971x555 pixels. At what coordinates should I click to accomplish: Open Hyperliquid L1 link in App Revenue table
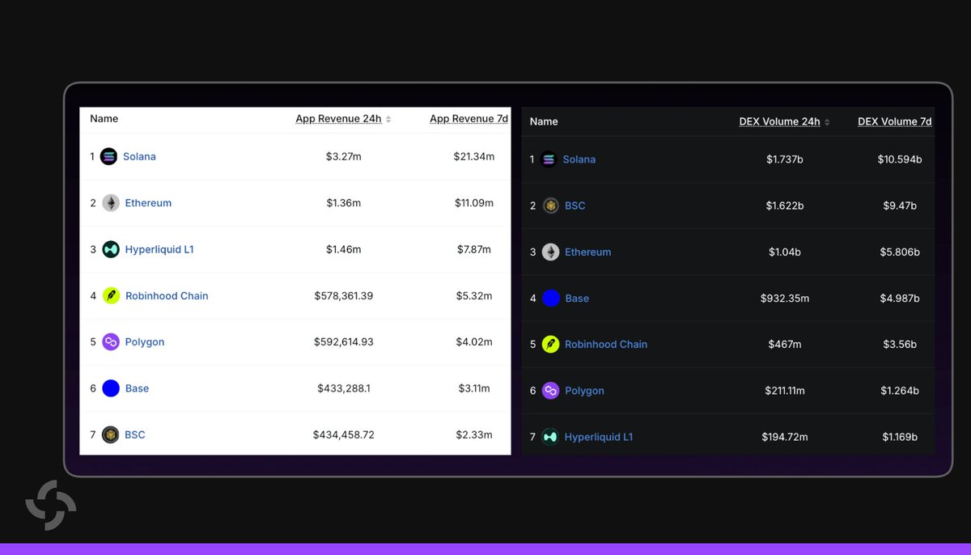pyautogui.click(x=159, y=249)
